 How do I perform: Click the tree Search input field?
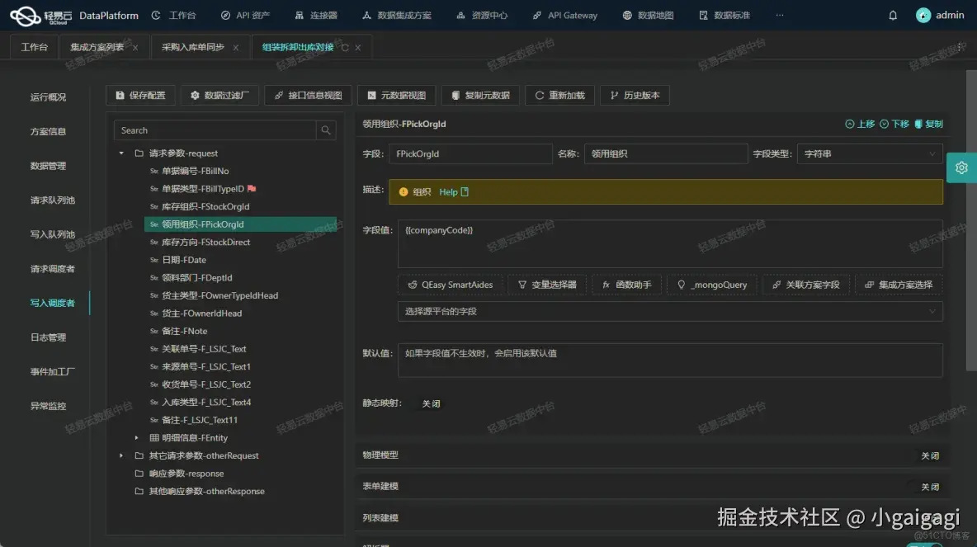215,130
